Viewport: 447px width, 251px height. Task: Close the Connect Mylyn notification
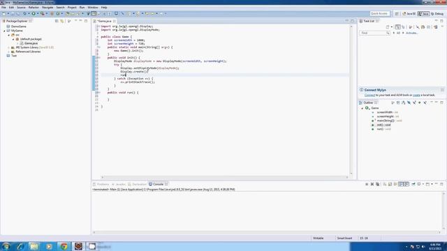pyautogui.click(x=442, y=90)
